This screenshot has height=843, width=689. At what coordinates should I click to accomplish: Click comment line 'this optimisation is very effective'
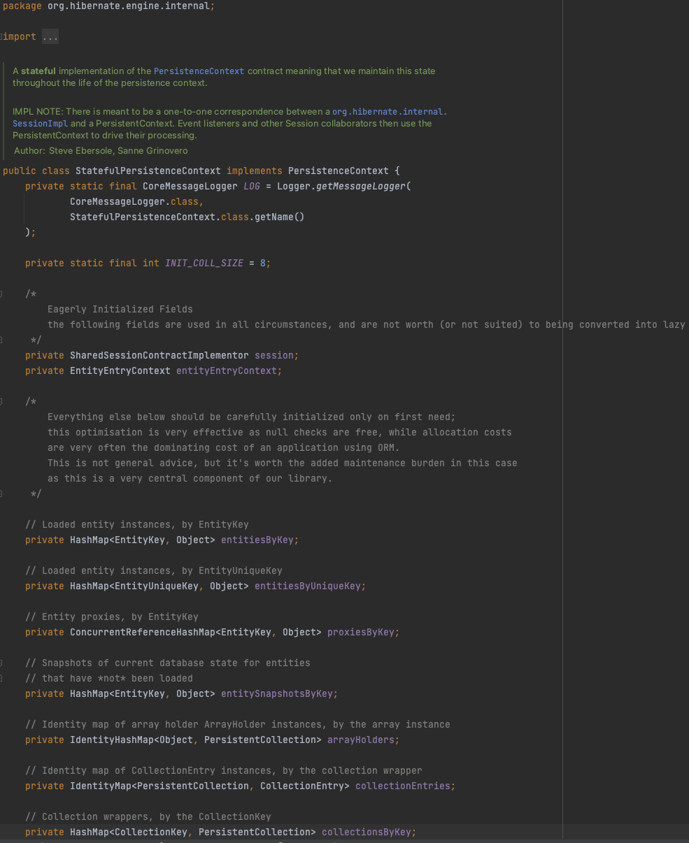[x=280, y=433]
